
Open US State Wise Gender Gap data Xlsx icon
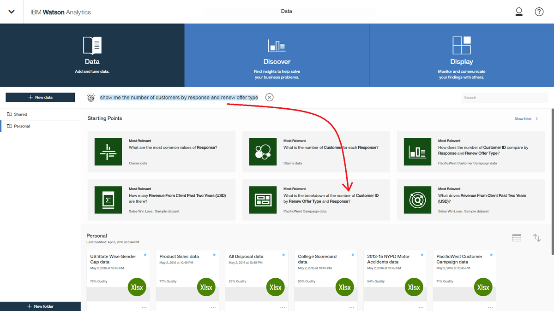click(137, 288)
